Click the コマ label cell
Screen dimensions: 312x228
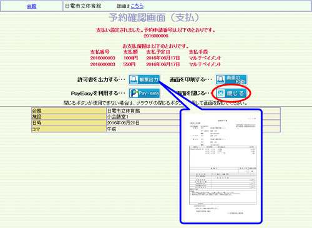coord(69,129)
